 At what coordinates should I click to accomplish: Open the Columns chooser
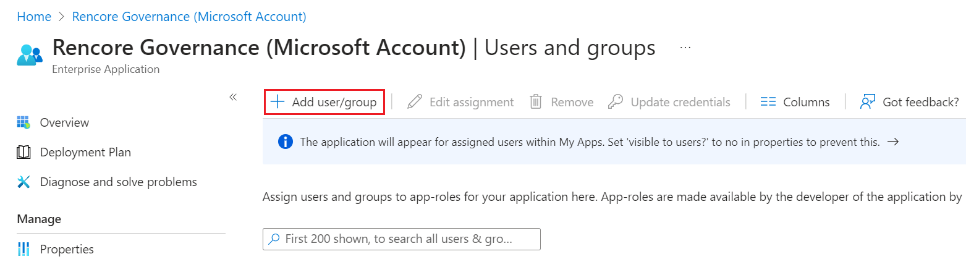pos(795,102)
